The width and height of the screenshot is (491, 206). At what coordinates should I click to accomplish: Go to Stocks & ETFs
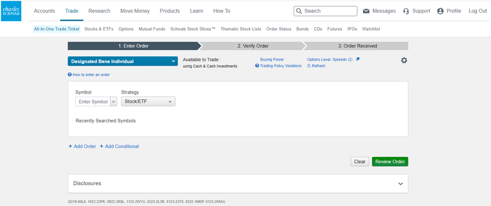[99, 29]
